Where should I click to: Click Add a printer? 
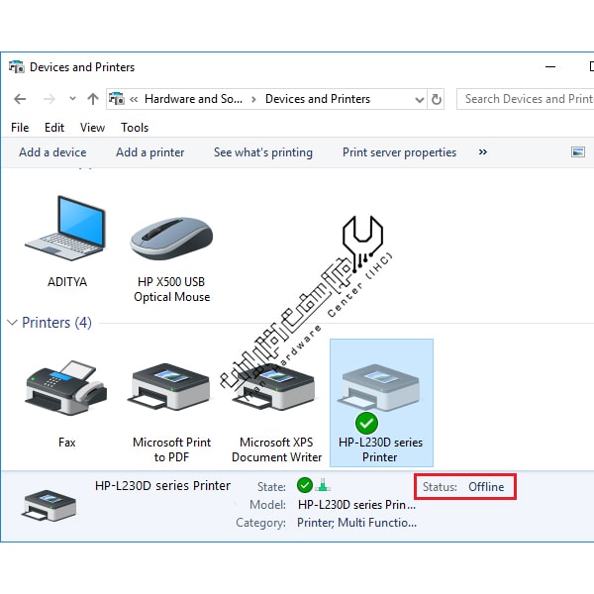[150, 152]
